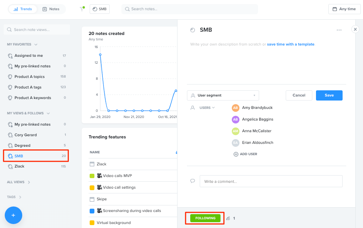Collapse the My Favorites section
The image size is (363, 228).
tap(36, 44)
